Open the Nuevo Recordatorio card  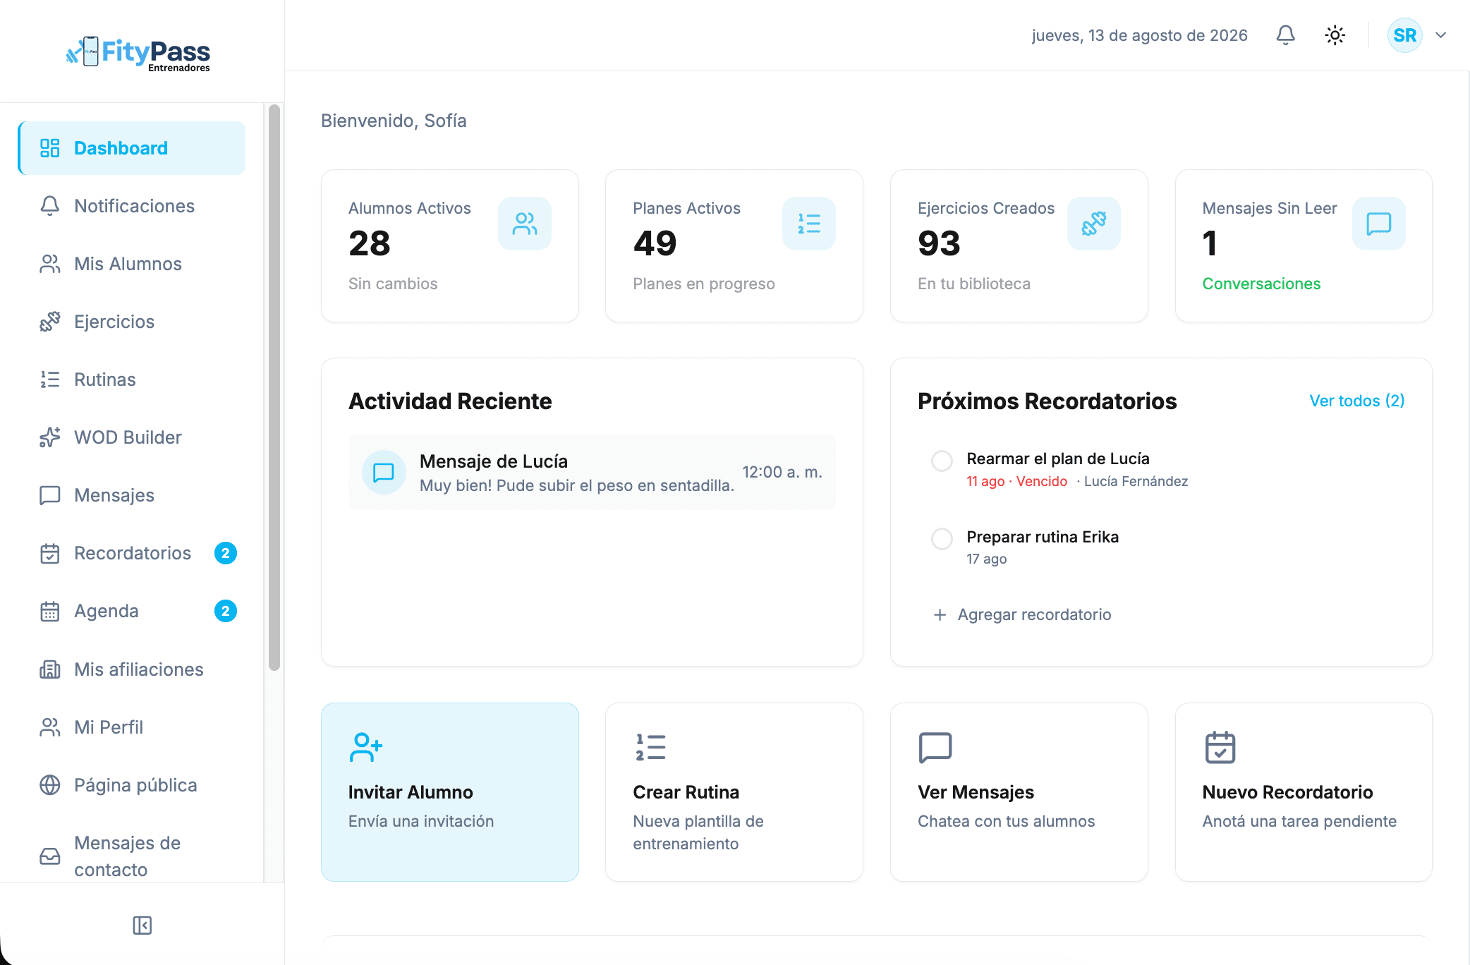(x=1304, y=791)
